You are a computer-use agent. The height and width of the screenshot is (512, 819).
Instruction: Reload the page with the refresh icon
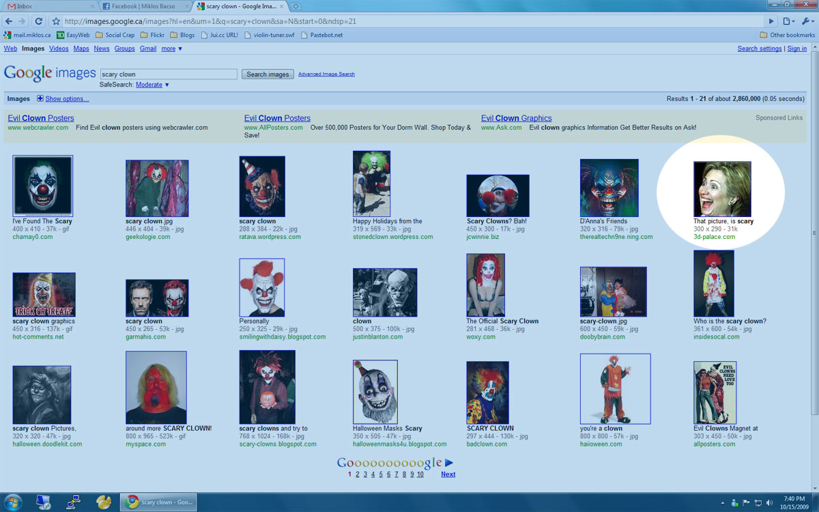point(39,21)
